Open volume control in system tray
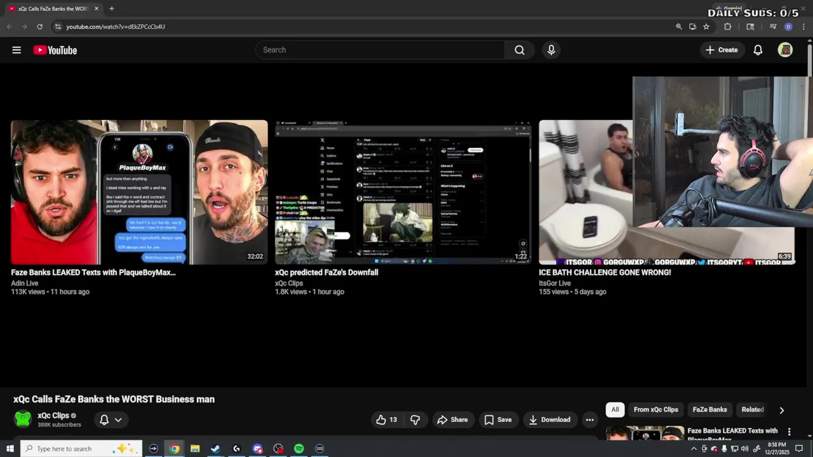813x457 pixels. 745,449
